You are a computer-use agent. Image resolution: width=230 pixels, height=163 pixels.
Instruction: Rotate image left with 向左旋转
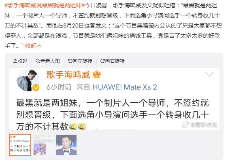point(80,61)
